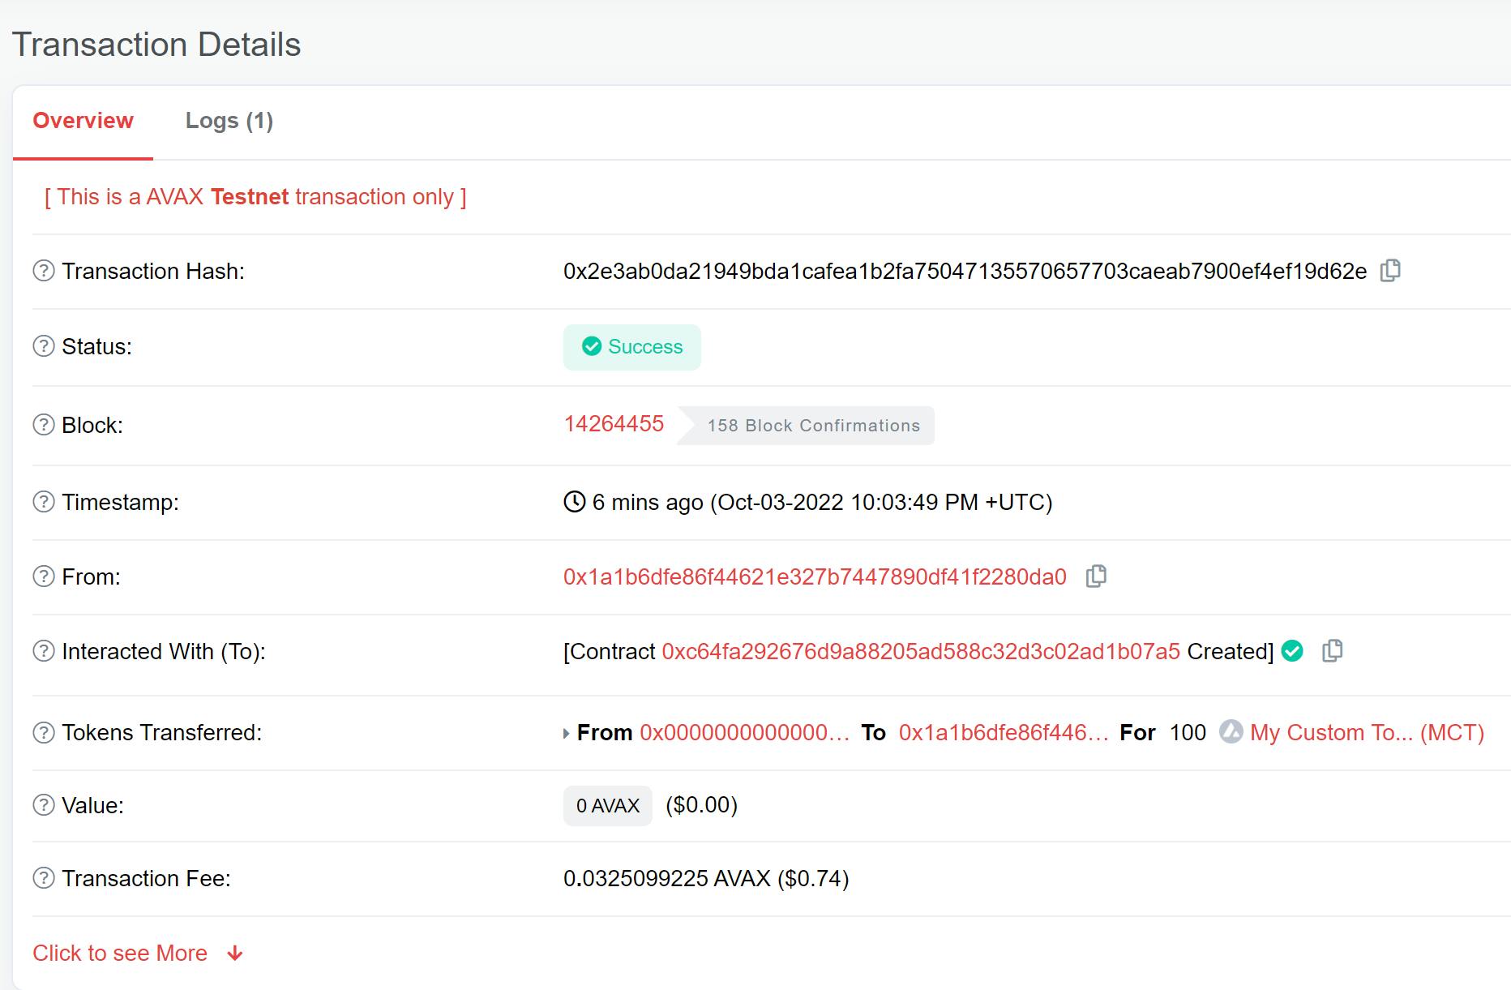Click the verified contract checkmark badge
The height and width of the screenshot is (990, 1511).
pyautogui.click(x=1294, y=651)
